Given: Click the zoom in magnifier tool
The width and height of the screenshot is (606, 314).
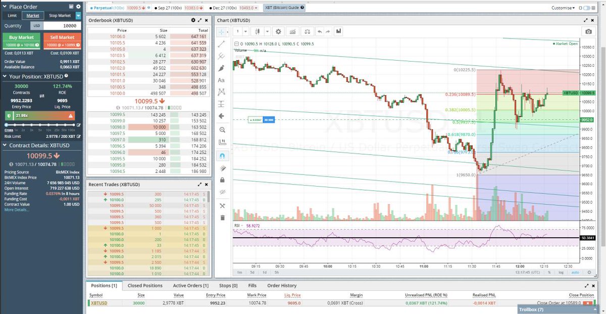Looking at the screenshot, I should coord(222,130).
